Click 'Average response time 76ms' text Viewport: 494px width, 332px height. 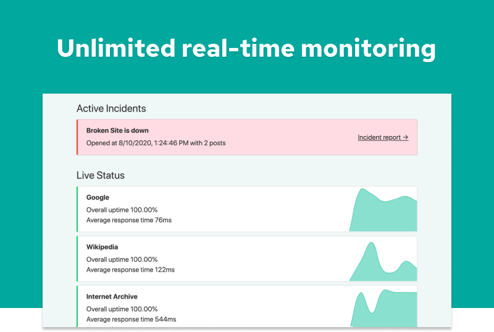coord(129,220)
